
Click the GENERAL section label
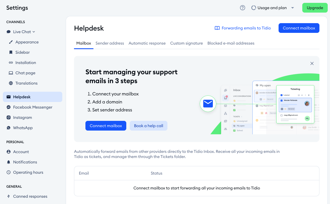tap(14, 187)
